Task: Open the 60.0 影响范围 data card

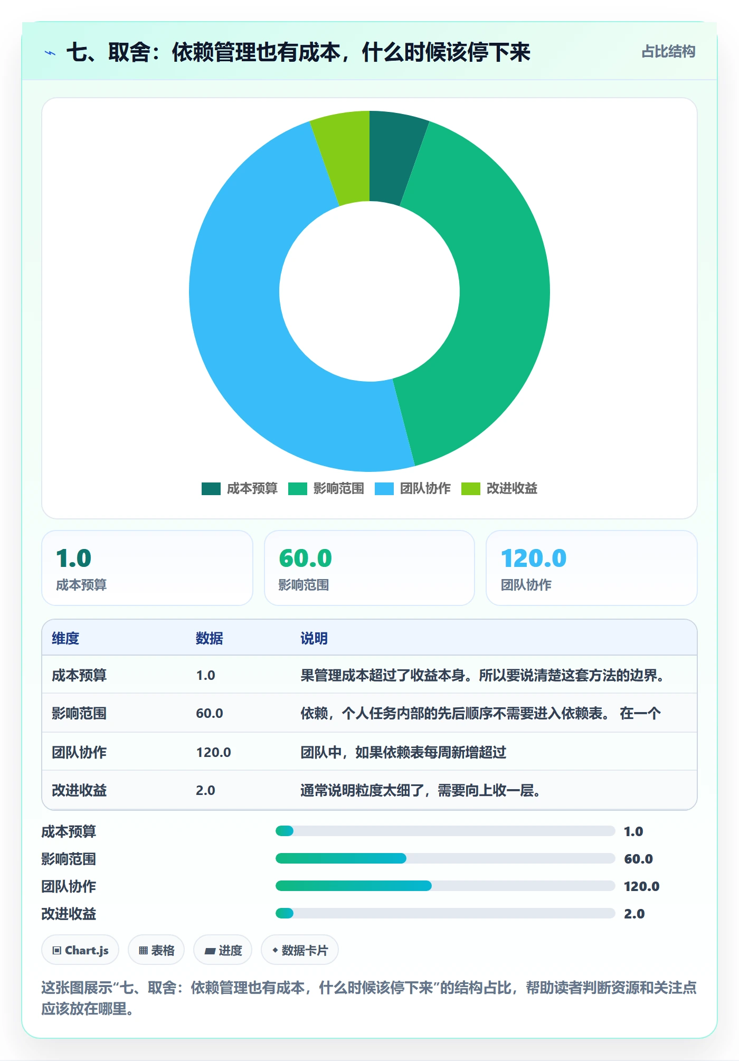Action: (x=369, y=568)
